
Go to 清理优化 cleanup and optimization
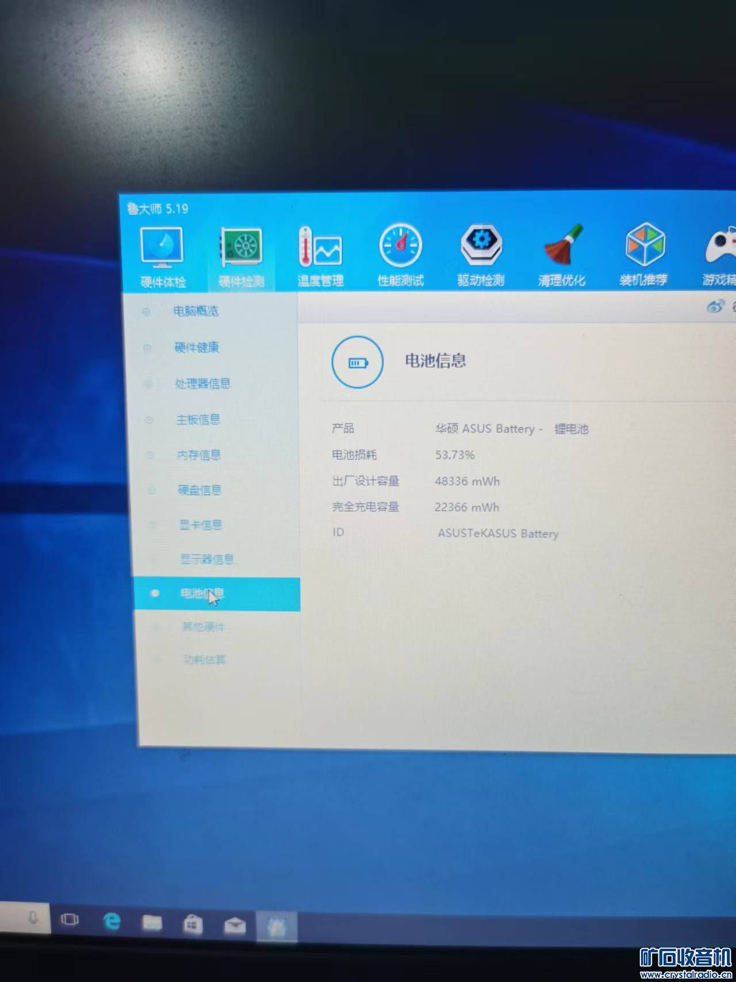click(x=561, y=255)
